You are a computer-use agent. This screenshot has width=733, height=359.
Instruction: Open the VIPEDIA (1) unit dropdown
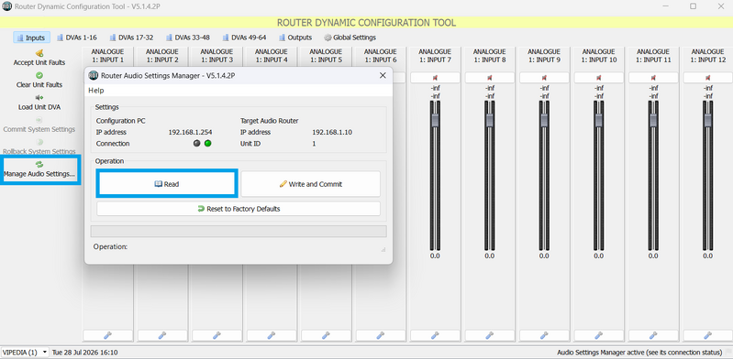[x=25, y=352]
